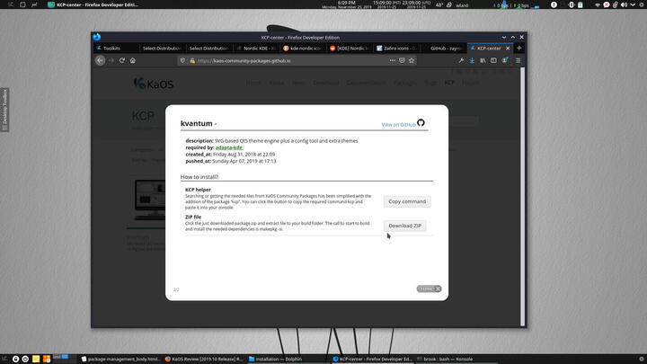647x364 pixels.
Task: Go back in Firefox history
Action: pyautogui.click(x=100, y=60)
